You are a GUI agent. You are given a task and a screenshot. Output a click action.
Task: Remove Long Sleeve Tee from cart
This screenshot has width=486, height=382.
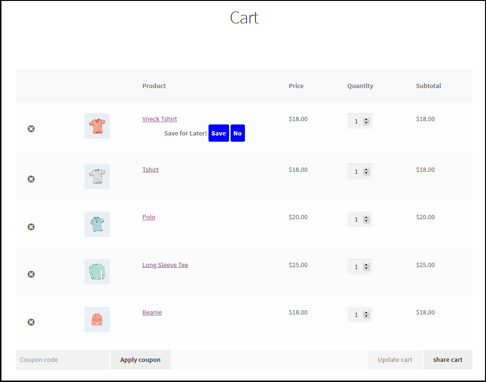(31, 274)
